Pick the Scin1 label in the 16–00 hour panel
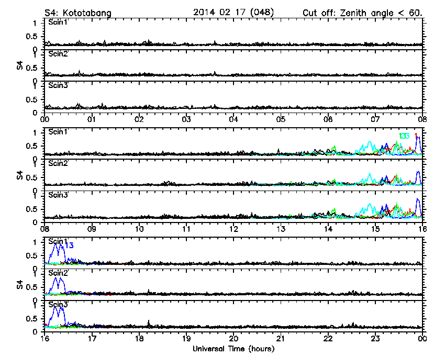Image resolution: width=445 pixels, height=356 pixels. tap(58, 241)
